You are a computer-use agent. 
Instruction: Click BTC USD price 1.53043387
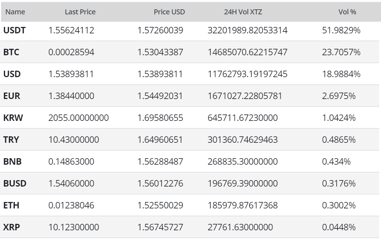pyautogui.click(x=160, y=52)
